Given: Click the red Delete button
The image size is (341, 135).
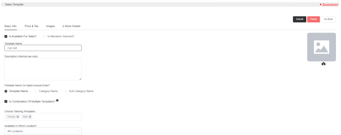Looking at the screenshot, I should (x=313, y=19).
